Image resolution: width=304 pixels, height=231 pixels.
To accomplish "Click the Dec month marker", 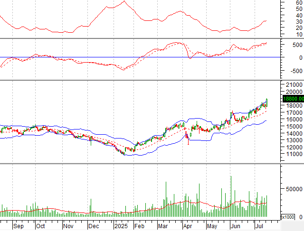I will (94, 227).
